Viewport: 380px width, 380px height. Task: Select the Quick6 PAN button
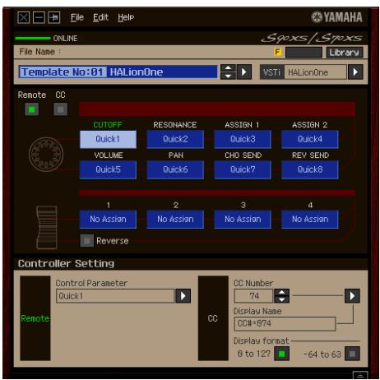point(175,169)
